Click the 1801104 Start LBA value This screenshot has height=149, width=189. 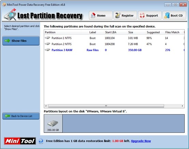(110, 38)
